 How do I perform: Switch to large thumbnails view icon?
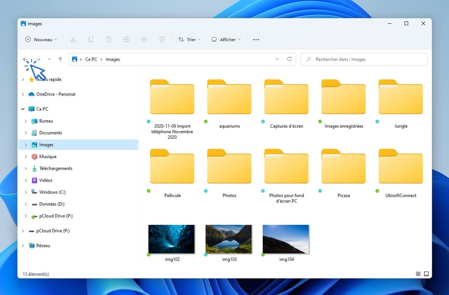(x=426, y=274)
